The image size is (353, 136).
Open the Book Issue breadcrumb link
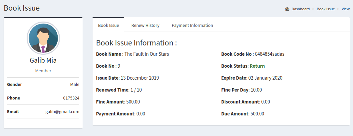pyautogui.click(x=326, y=9)
